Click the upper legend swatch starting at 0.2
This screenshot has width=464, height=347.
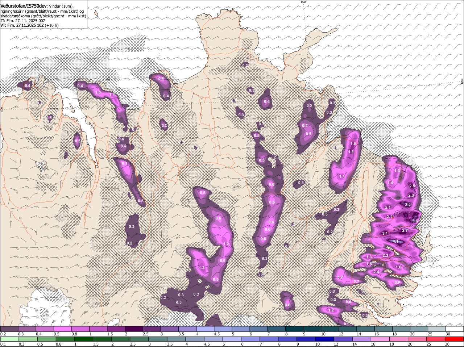click(x=9, y=329)
